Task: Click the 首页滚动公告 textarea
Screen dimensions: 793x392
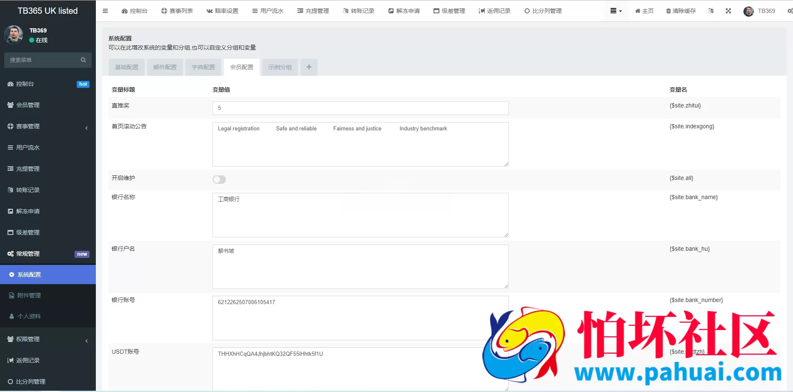Action: [x=360, y=144]
